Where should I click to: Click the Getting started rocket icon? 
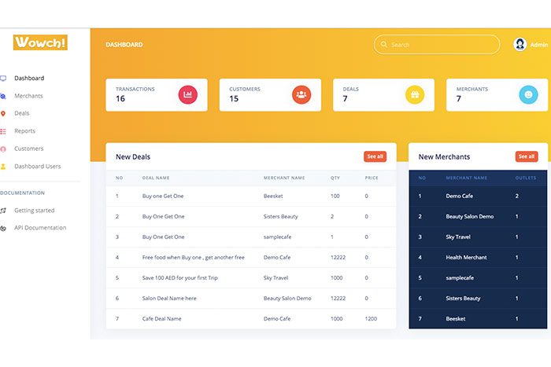(3, 211)
